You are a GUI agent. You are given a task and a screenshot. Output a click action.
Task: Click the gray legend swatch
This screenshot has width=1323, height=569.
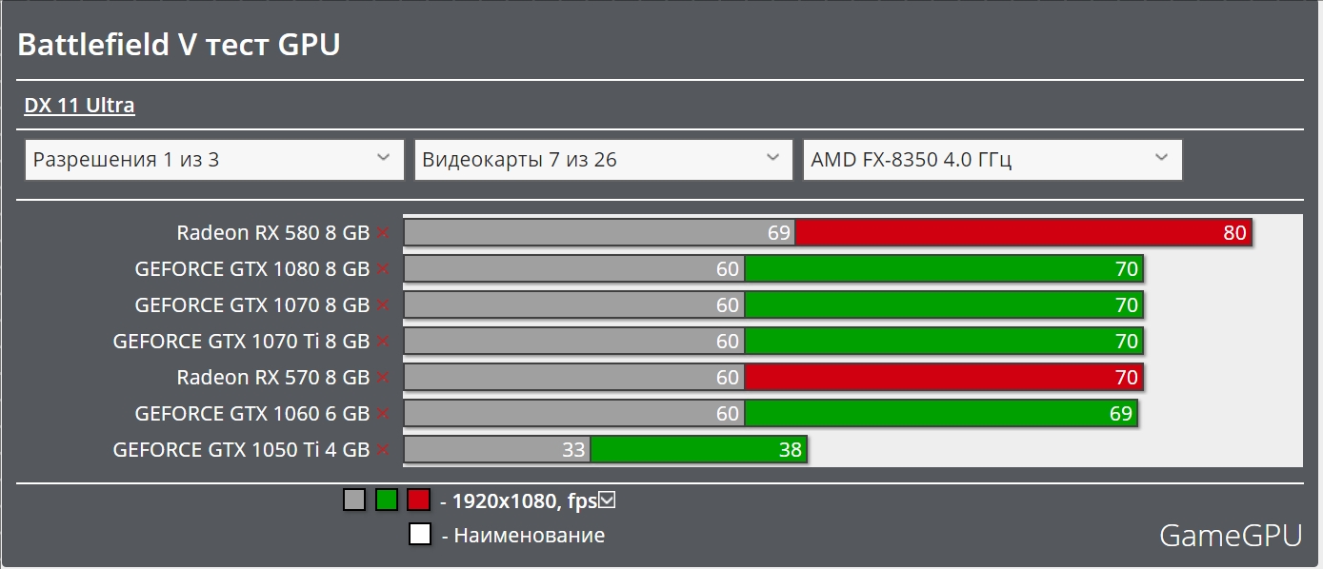point(354,500)
